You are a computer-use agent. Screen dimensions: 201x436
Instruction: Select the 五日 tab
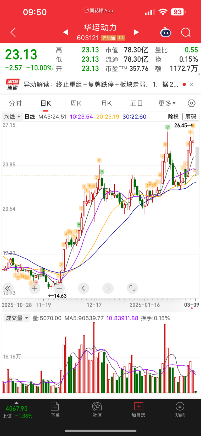pos(136,103)
